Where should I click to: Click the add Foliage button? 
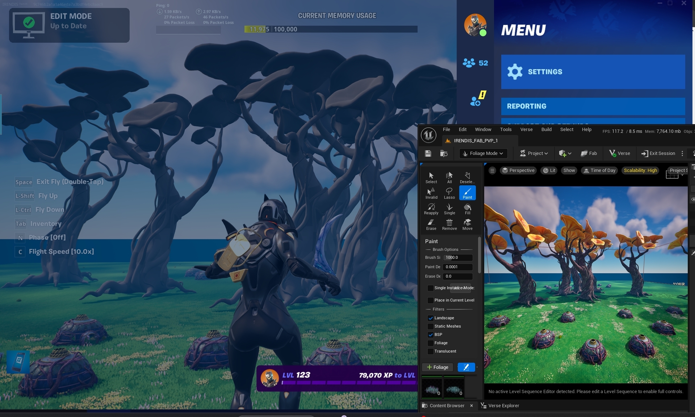[x=437, y=367]
